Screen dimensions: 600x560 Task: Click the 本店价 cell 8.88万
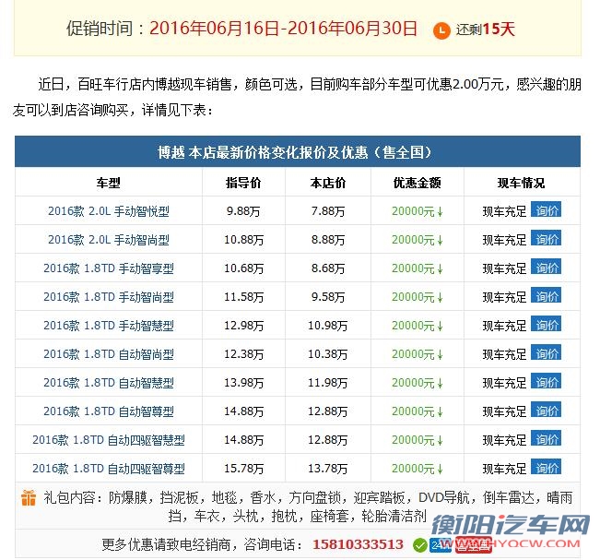[x=328, y=240]
